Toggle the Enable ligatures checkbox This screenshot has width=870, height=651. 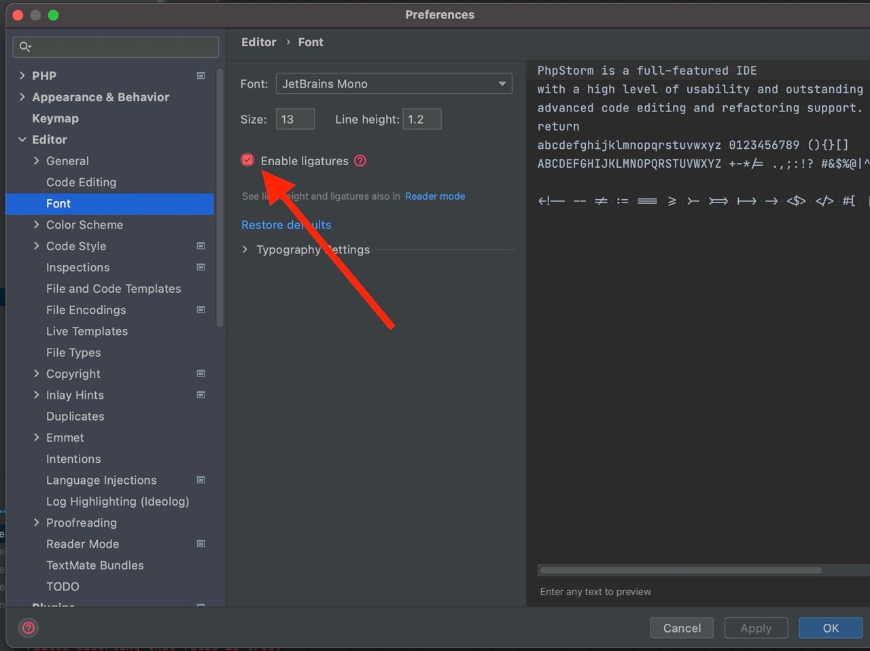pos(247,160)
